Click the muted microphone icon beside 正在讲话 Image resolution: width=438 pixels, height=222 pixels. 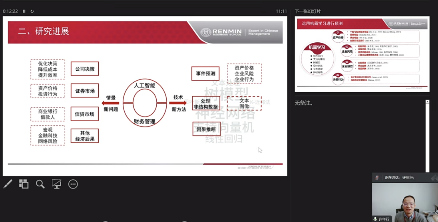click(377, 178)
